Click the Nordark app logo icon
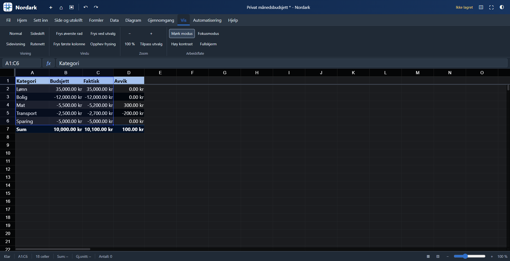The image size is (510, 261). 8,7
